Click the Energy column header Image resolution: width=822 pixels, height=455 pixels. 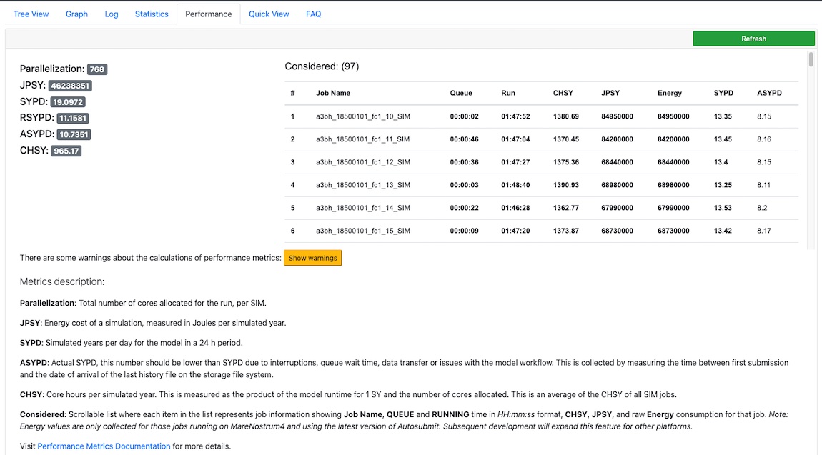point(670,93)
